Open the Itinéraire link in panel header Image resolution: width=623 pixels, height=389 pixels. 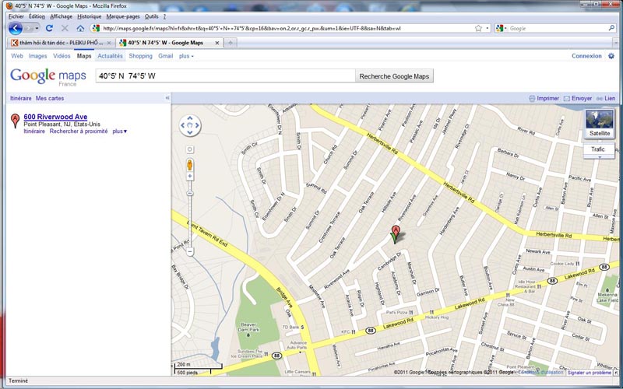pos(21,98)
